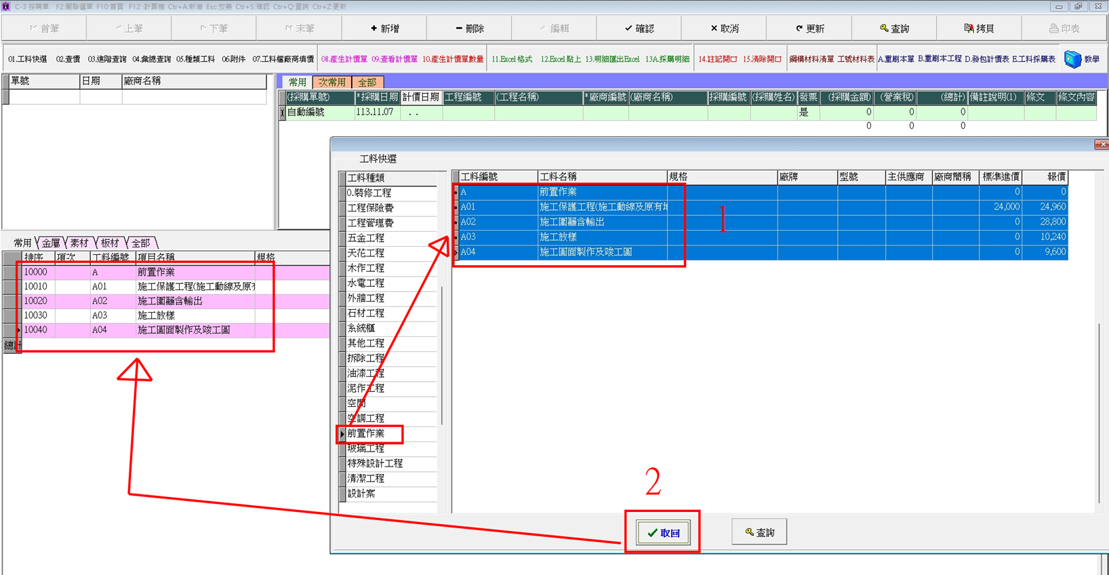Click the 11.Excel 格式 toolbar item

point(512,60)
